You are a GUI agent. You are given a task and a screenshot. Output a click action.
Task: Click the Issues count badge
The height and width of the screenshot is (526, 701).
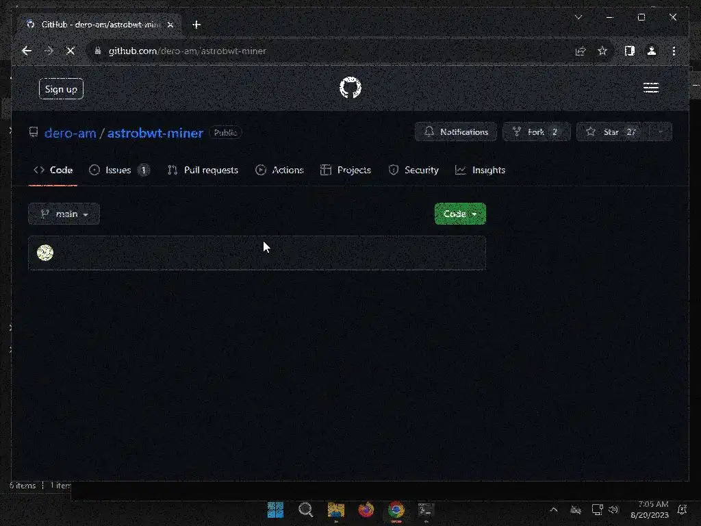coord(144,170)
